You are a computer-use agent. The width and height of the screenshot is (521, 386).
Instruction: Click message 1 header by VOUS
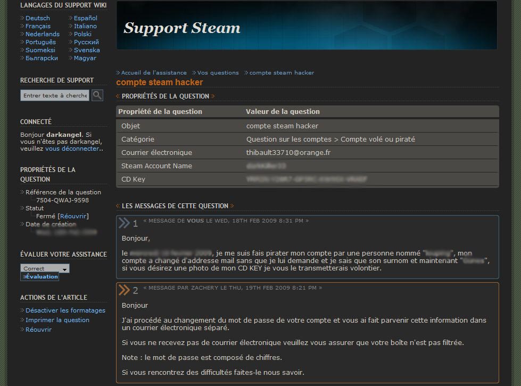pos(226,221)
